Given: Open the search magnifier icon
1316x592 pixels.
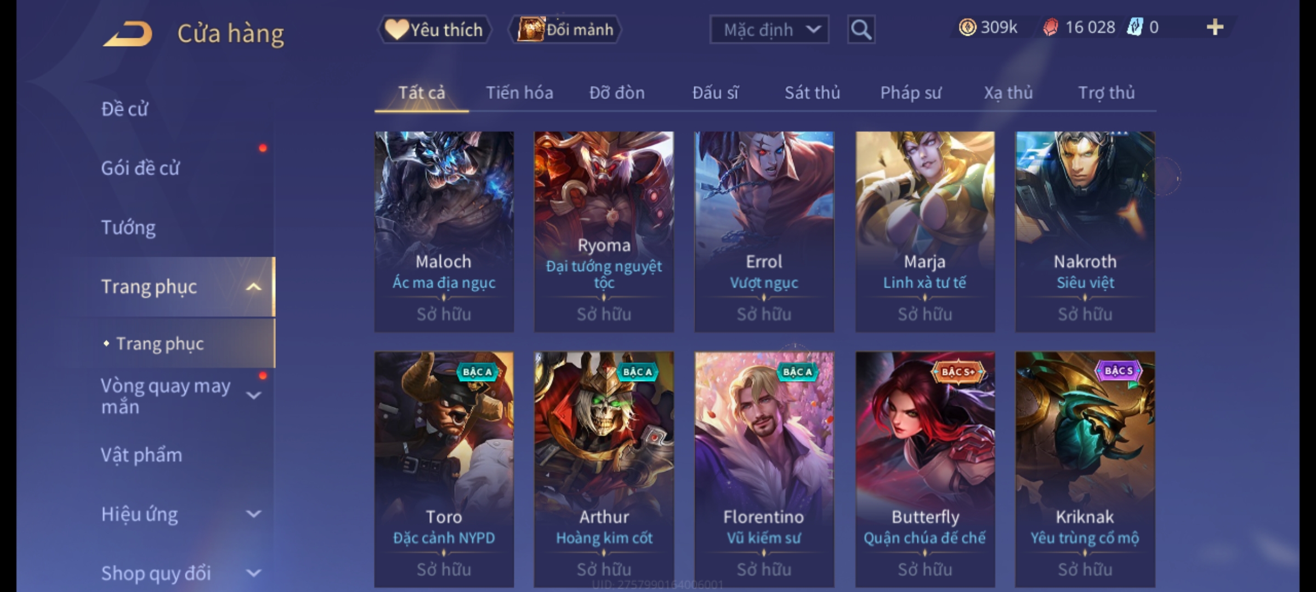Looking at the screenshot, I should (861, 30).
